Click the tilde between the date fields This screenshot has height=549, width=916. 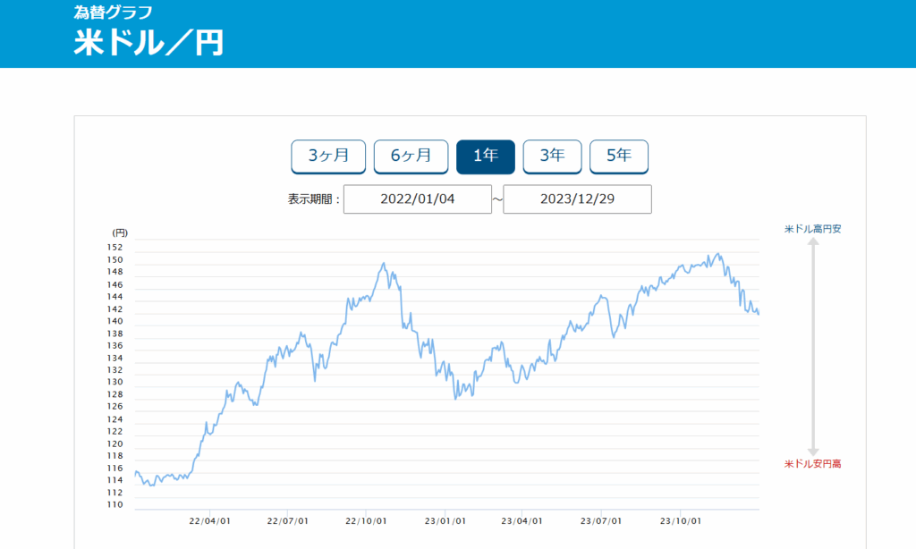point(497,198)
